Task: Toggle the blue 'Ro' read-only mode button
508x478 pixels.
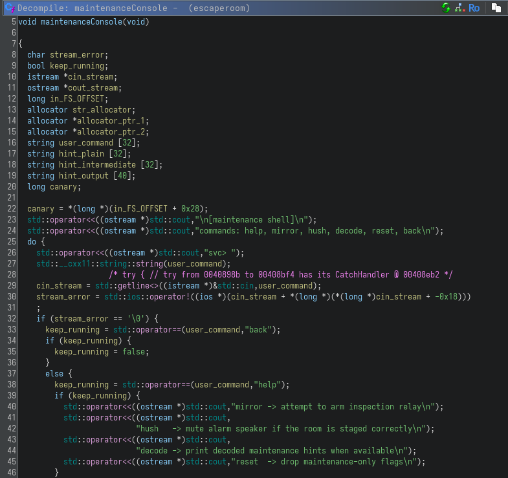Action: [474, 8]
